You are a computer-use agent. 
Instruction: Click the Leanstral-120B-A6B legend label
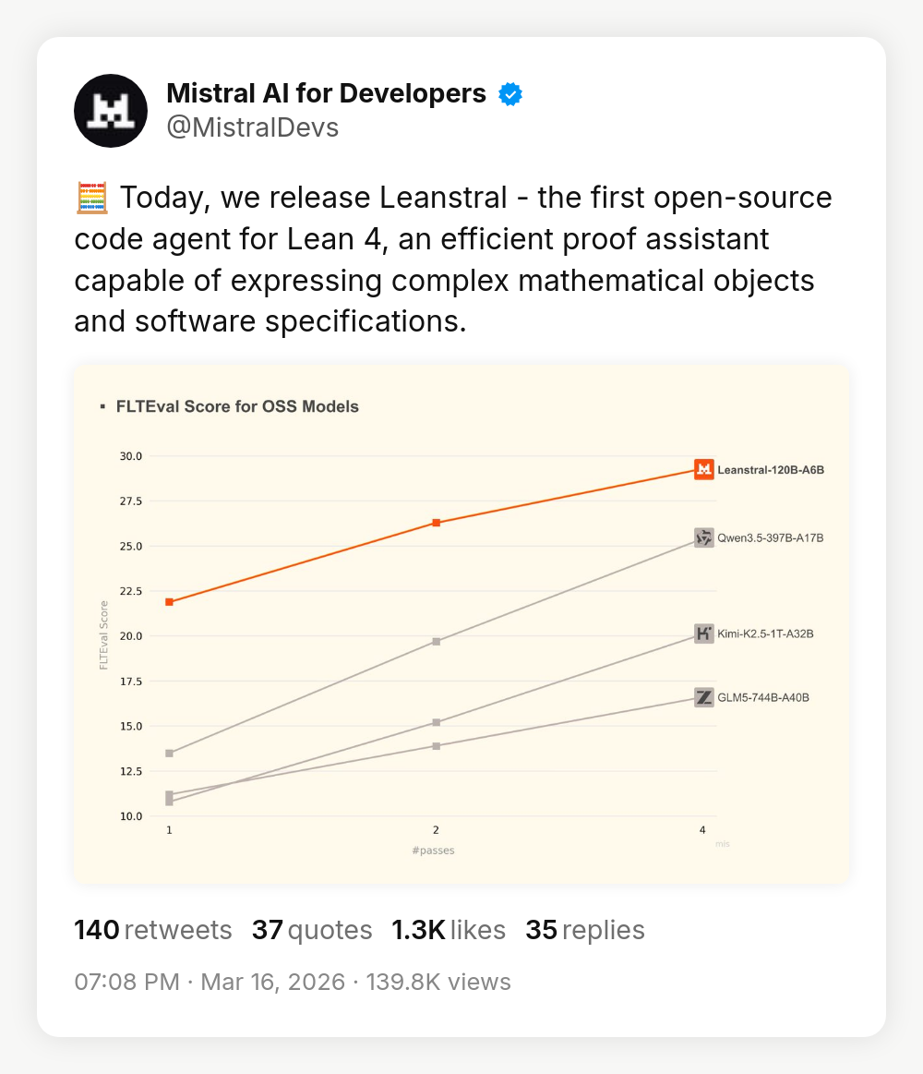point(770,470)
